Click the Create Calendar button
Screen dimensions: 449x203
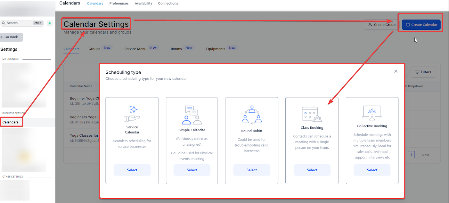click(x=421, y=25)
